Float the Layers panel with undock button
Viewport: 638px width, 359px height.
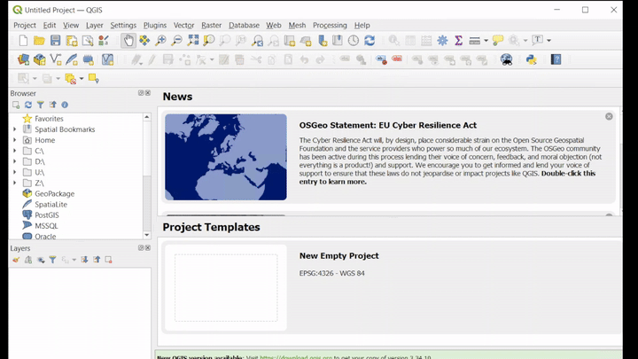tap(141, 248)
